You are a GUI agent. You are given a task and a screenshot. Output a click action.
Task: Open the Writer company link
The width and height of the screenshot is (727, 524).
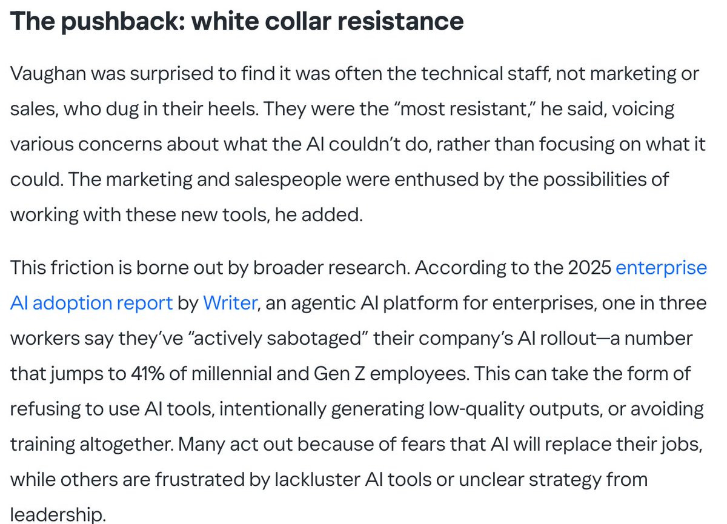tap(230, 303)
